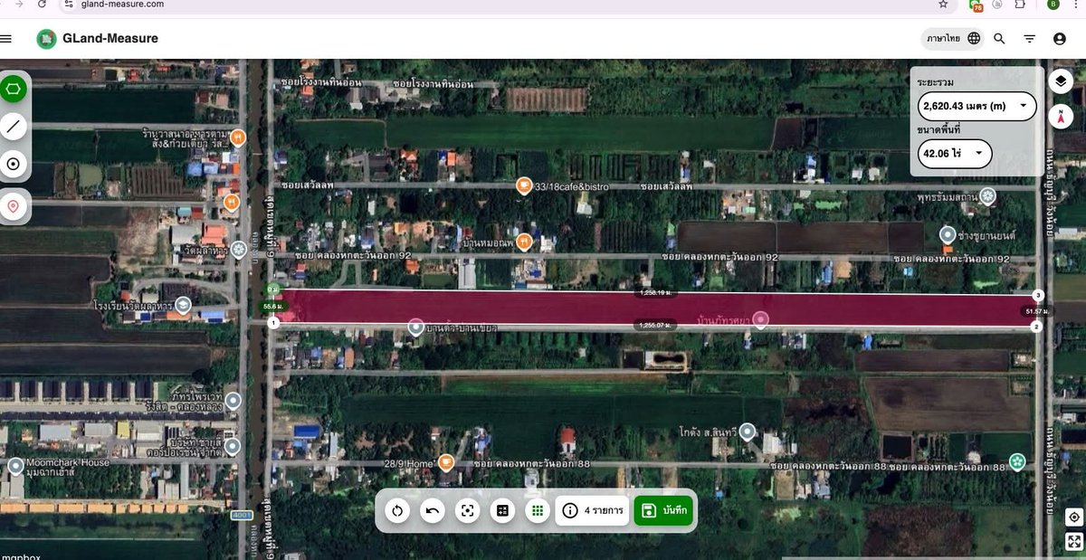Click the 4001 road number badge

241,516
